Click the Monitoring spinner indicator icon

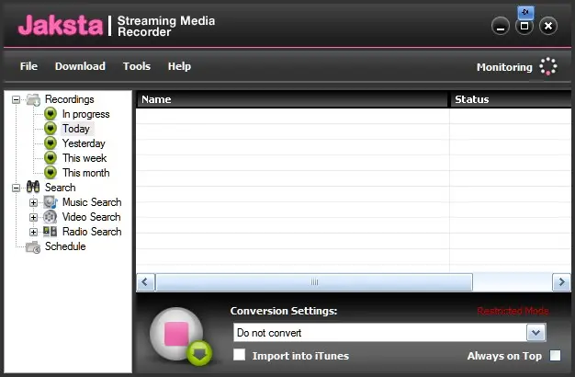click(x=547, y=66)
